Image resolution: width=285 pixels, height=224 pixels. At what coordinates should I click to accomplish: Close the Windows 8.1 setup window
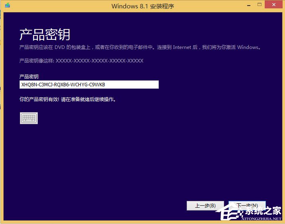click(274, 5)
